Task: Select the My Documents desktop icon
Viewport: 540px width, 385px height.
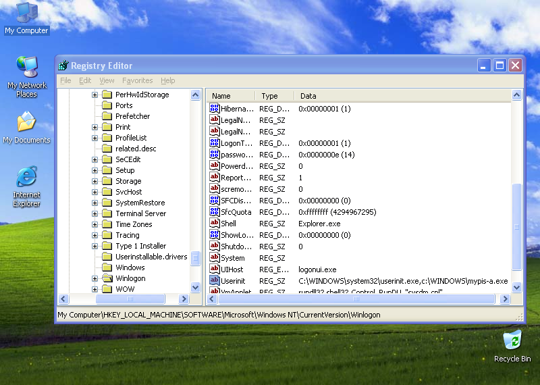Action: [x=26, y=127]
